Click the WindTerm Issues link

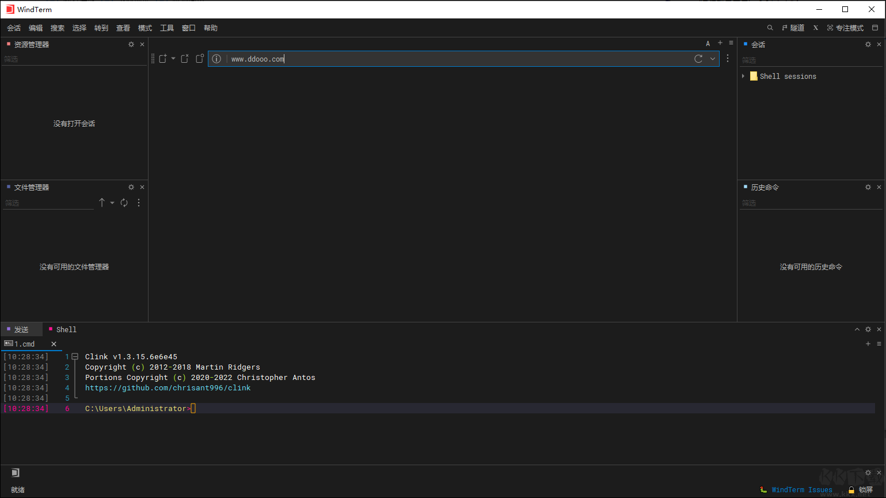[801, 490]
